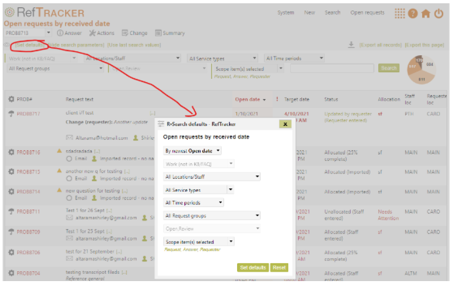Open the Open requests menu

click(x=367, y=12)
